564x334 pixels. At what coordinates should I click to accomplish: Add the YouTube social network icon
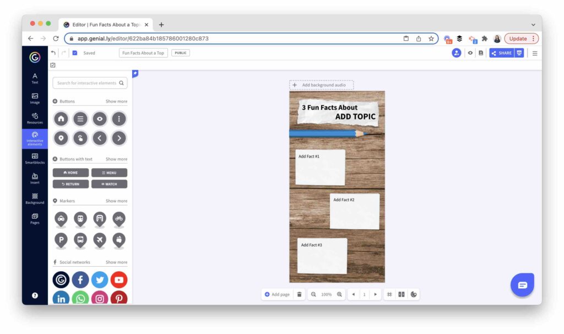pos(119,280)
